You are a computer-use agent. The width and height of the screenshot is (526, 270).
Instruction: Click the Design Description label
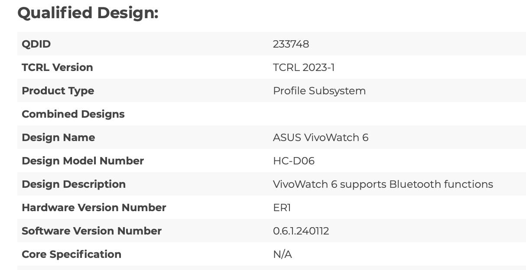pyautogui.click(x=74, y=184)
